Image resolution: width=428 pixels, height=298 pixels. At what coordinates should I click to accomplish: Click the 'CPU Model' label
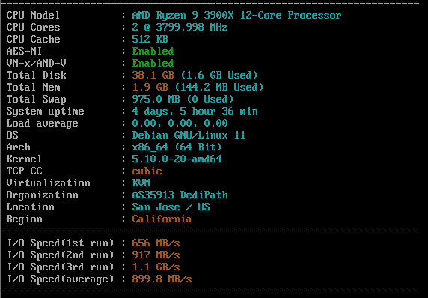coord(33,15)
